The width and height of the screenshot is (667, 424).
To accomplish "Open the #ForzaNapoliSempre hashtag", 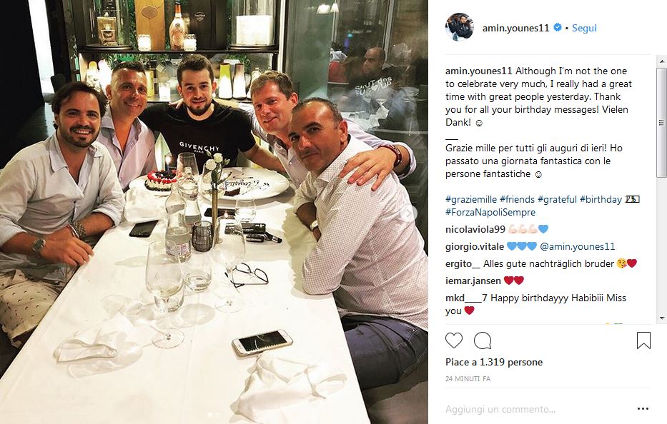I will 490,212.
